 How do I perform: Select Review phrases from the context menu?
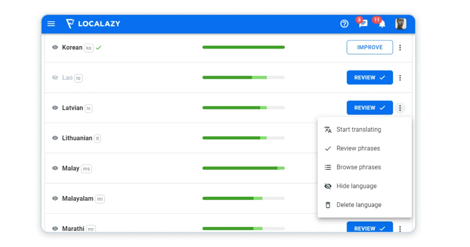pyautogui.click(x=358, y=148)
